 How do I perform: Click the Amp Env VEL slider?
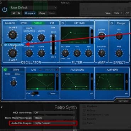pyautogui.click(x=127, y=82)
